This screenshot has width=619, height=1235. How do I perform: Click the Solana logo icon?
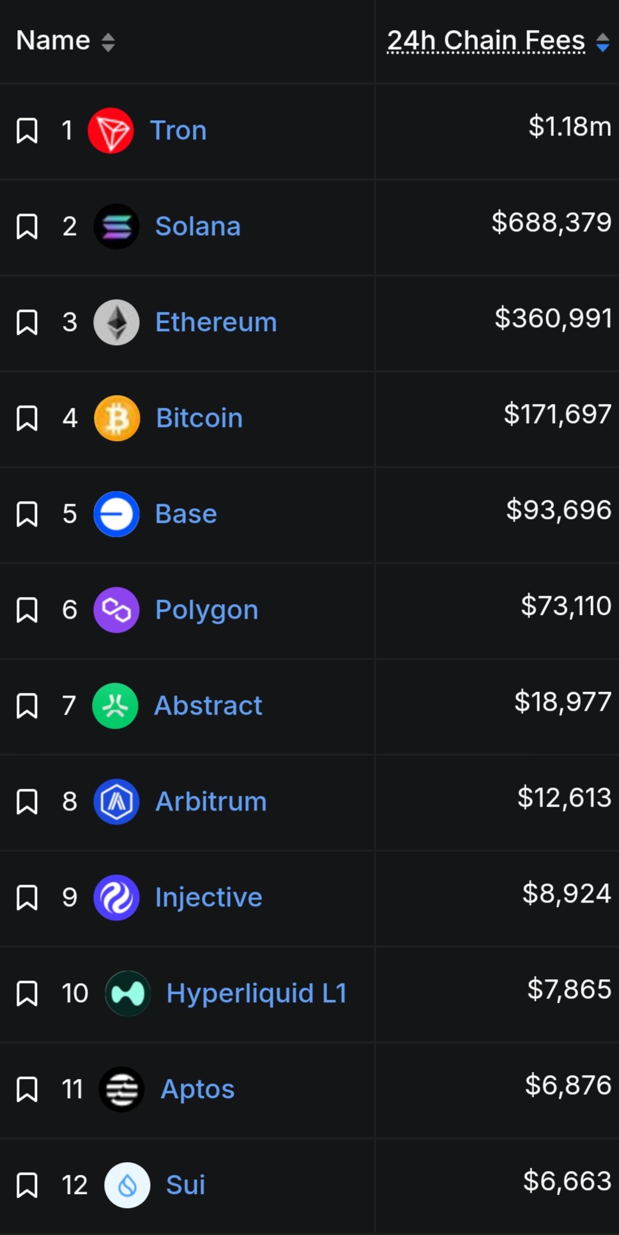(116, 227)
